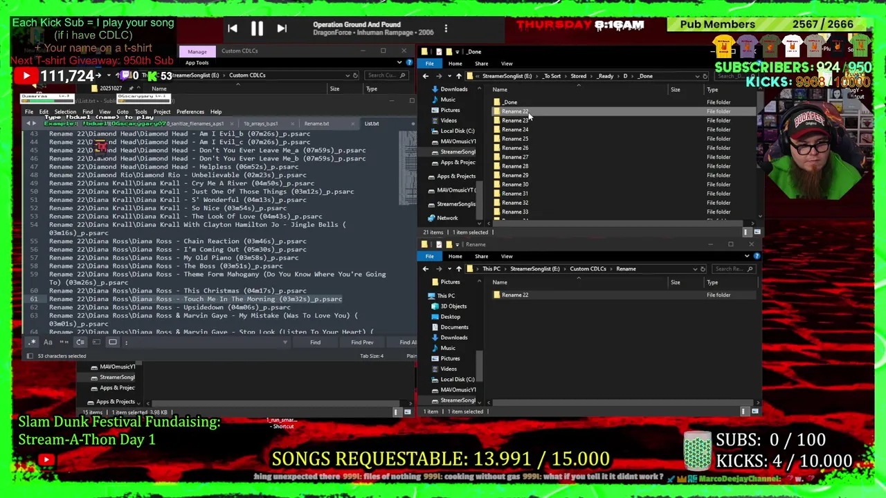Click Back arrow in the Rename explorer window
The height and width of the screenshot is (498, 886).
click(x=426, y=269)
